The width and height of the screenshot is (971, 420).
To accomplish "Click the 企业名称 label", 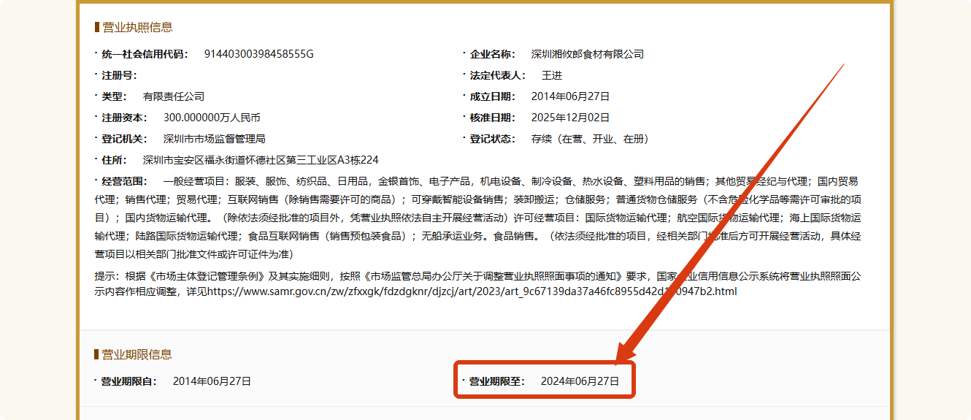I will [493, 54].
